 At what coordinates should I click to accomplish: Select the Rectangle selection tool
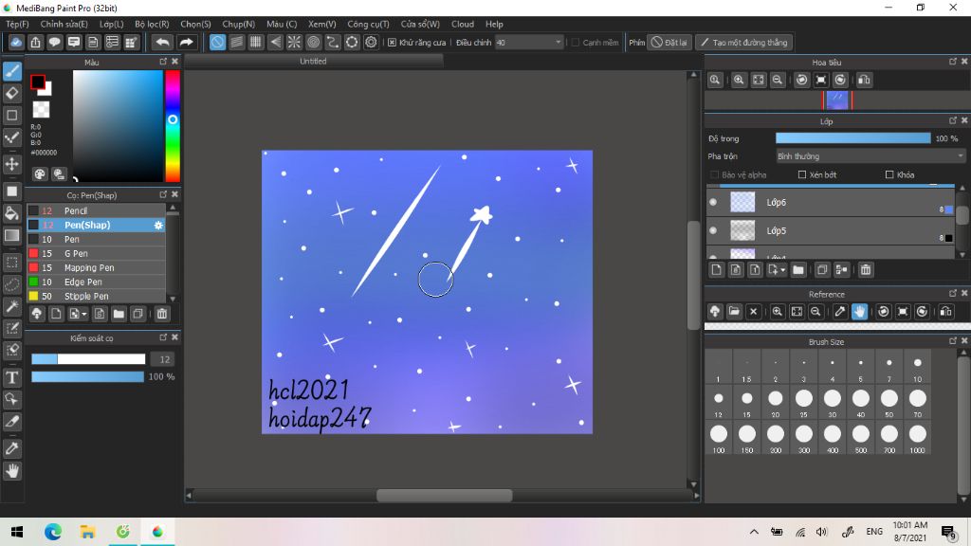pyautogui.click(x=11, y=263)
